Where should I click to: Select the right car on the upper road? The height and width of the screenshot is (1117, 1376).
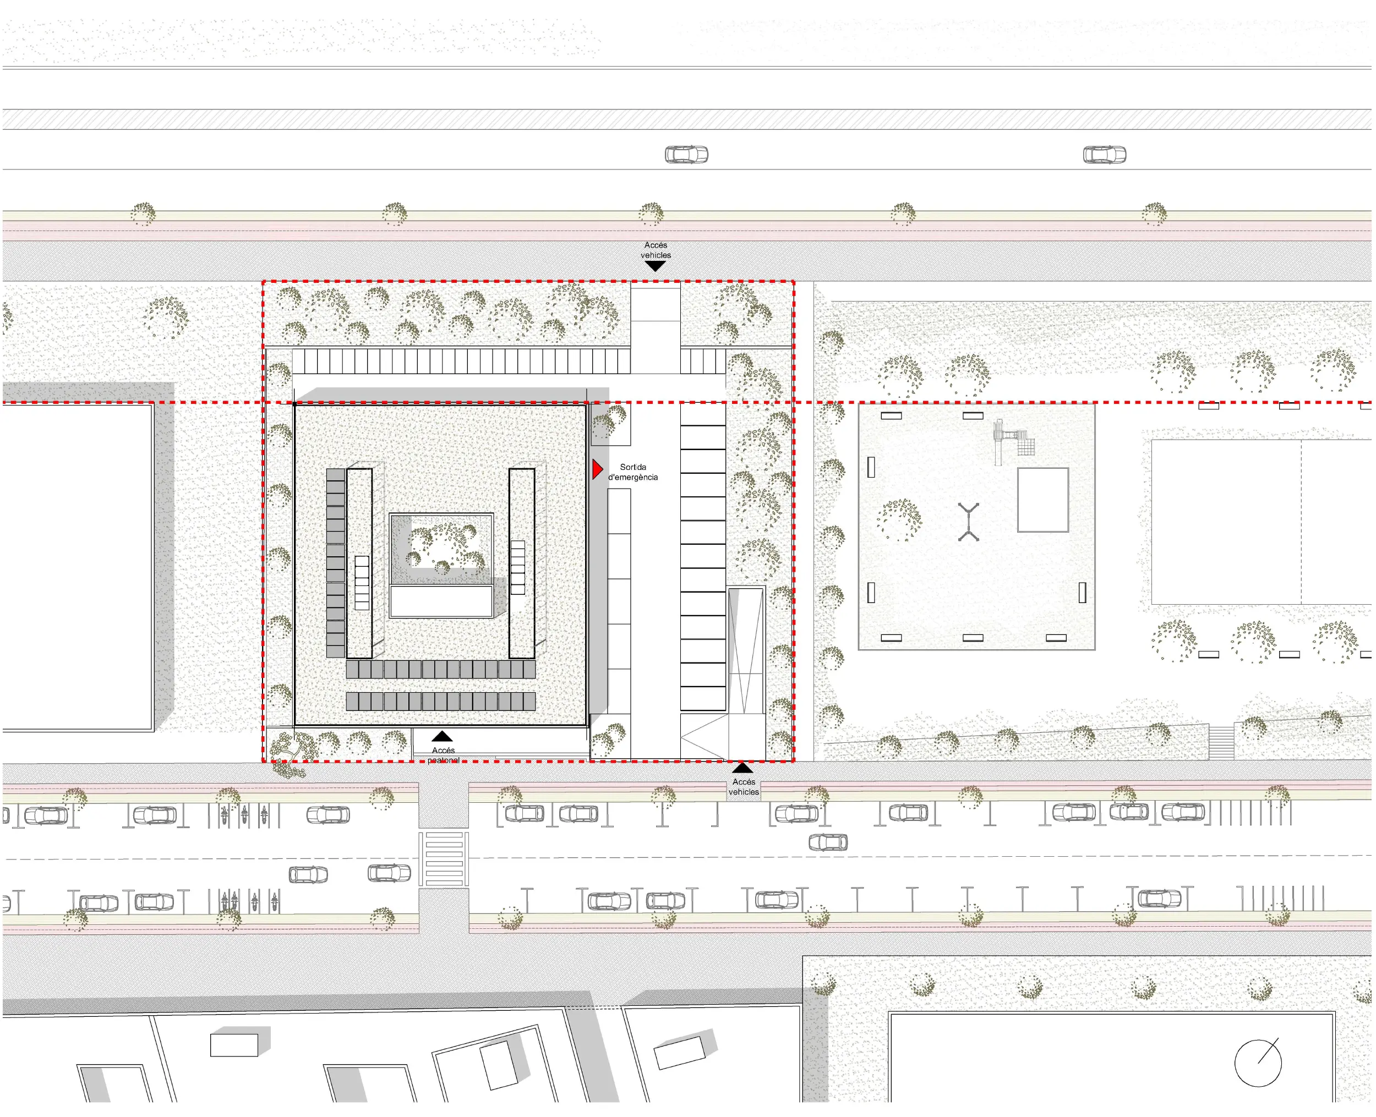(1105, 155)
